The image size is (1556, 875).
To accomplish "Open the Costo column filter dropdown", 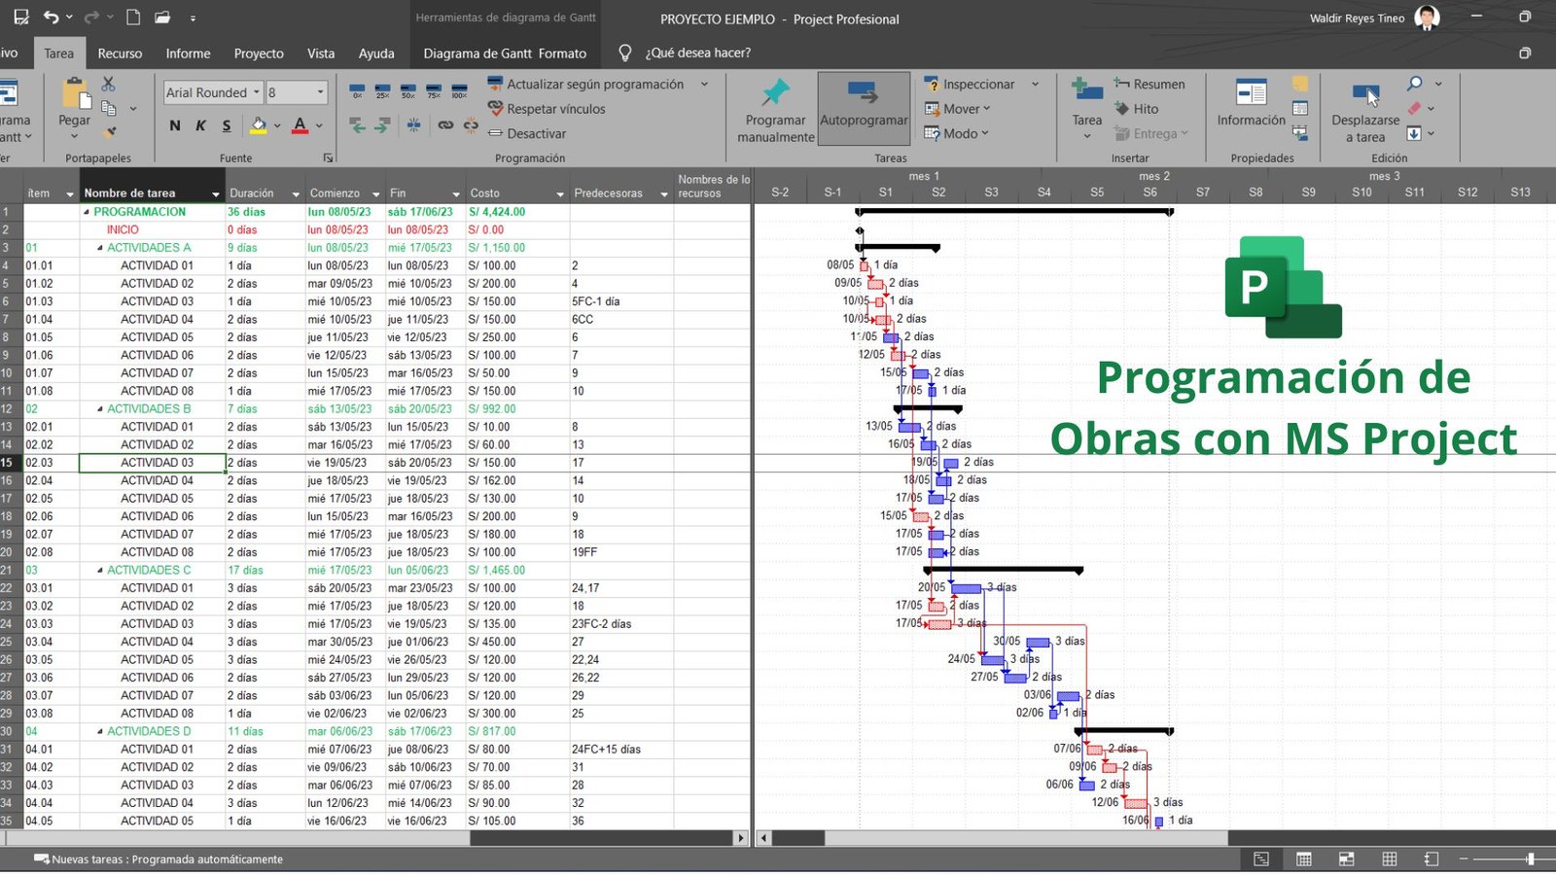I will pyautogui.click(x=559, y=193).
